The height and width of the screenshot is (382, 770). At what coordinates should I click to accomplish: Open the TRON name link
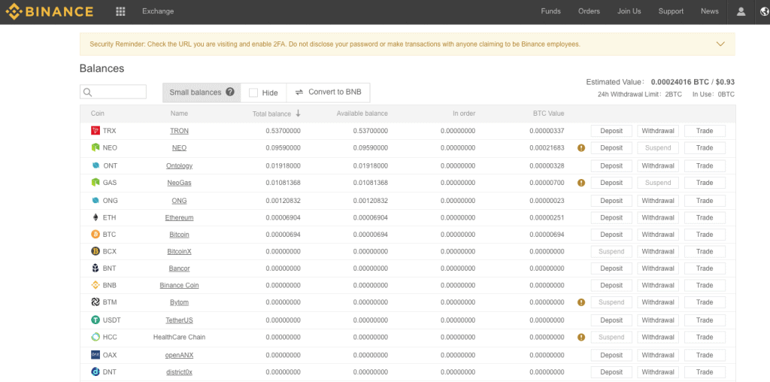pyautogui.click(x=179, y=131)
